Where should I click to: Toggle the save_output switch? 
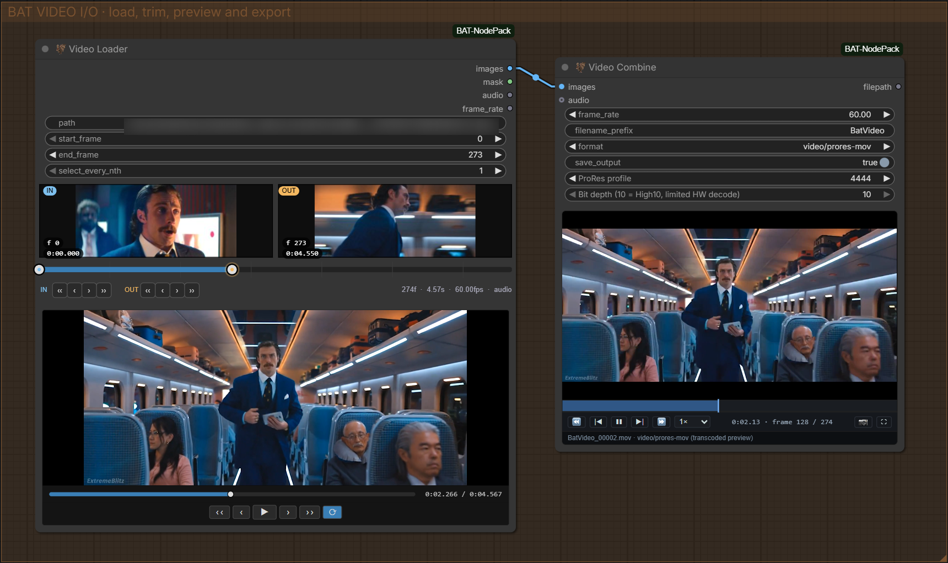pyautogui.click(x=884, y=163)
